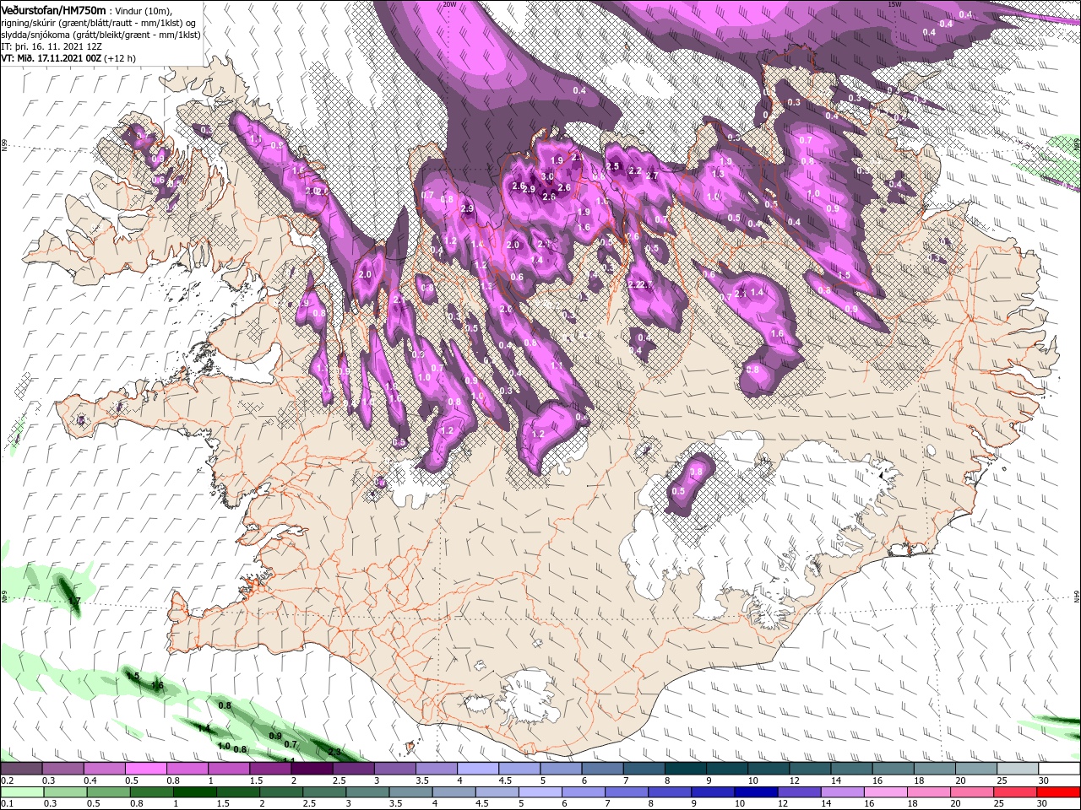Click the 'VT: Mið. 17.11.2021 00Z' valid time
The height and width of the screenshot is (810, 1081).
[52, 58]
